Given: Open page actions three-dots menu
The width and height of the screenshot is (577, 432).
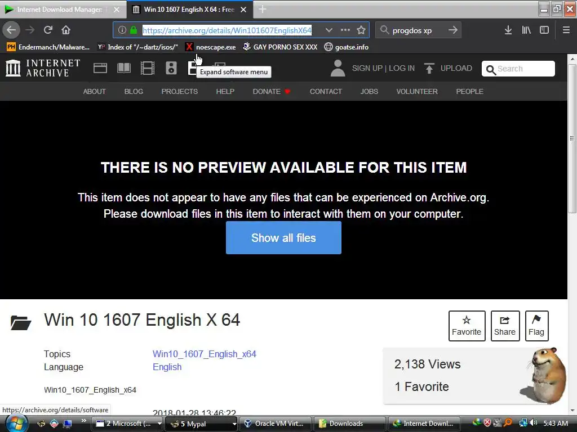Looking at the screenshot, I should coord(345,30).
